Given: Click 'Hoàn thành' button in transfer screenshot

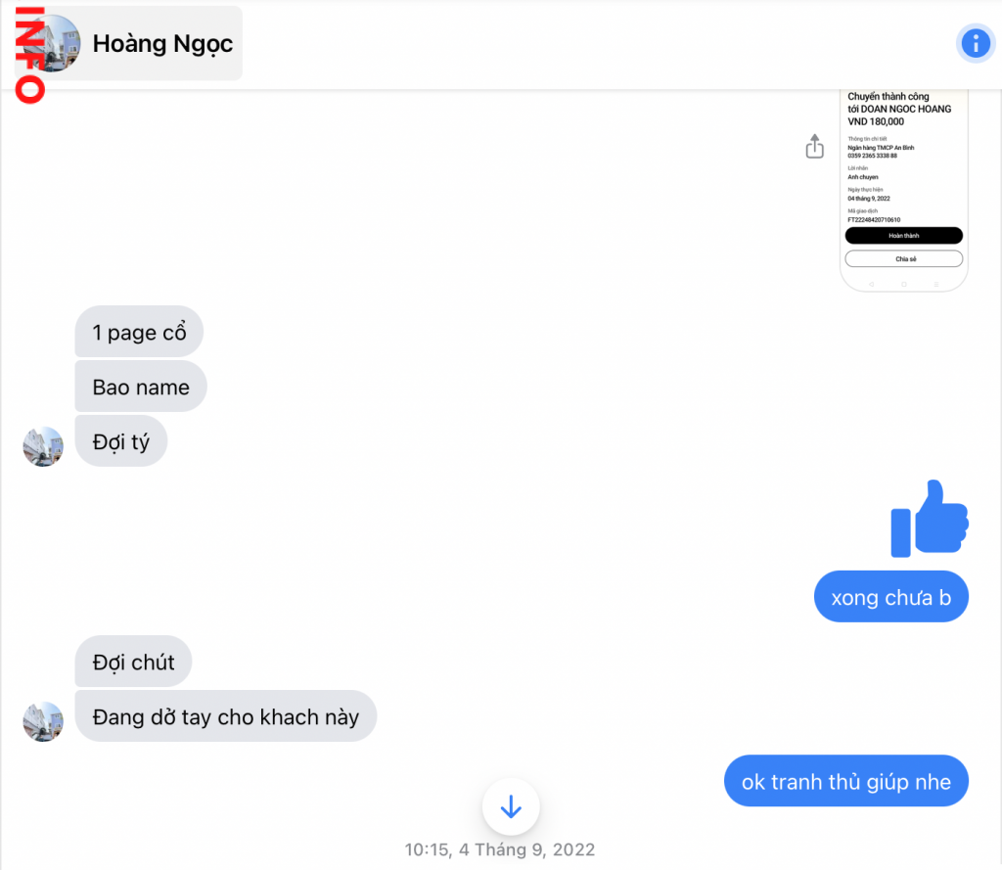Looking at the screenshot, I should pyautogui.click(x=903, y=235).
